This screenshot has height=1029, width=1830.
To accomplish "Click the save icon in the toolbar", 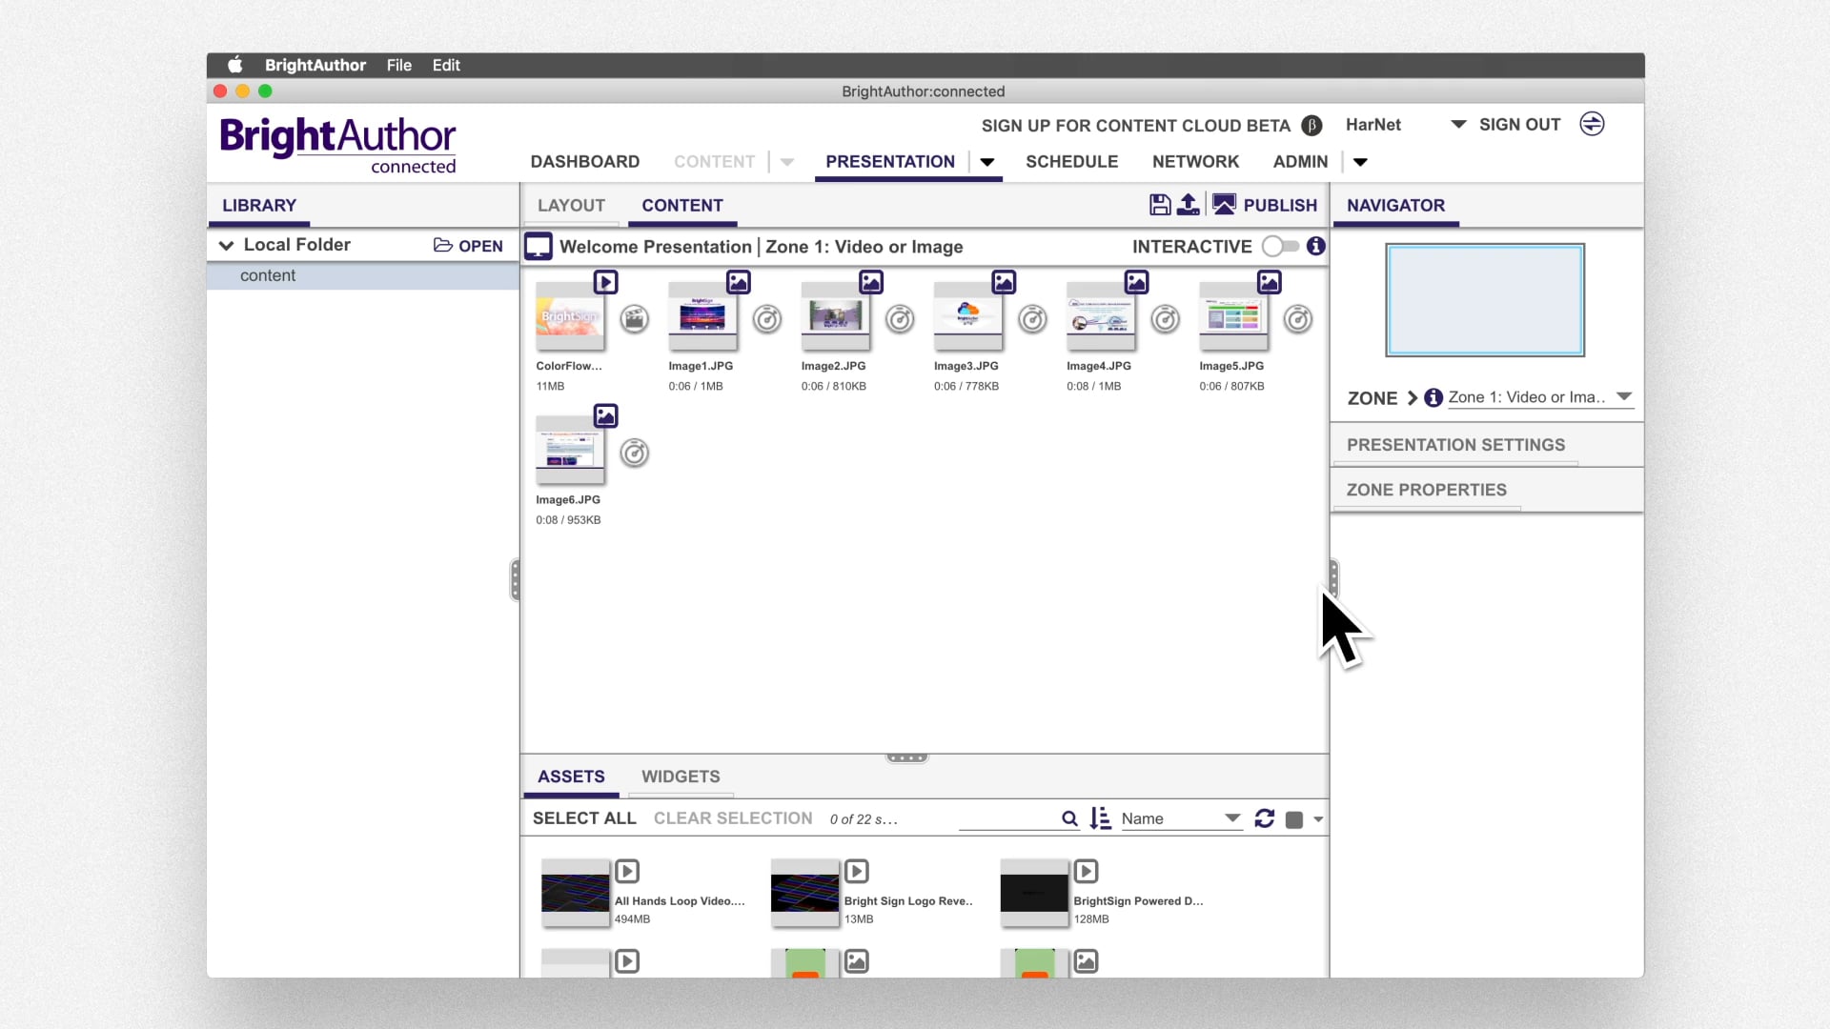I will pos(1158,205).
